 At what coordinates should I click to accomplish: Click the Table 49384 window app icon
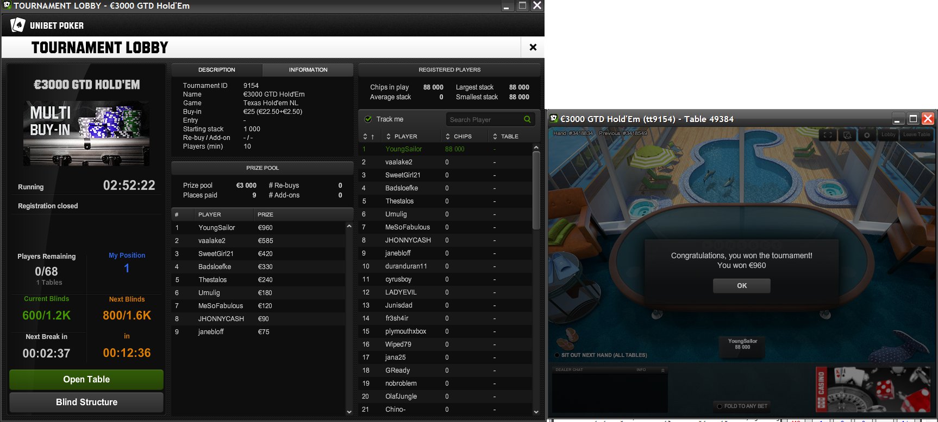click(x=554, y=119)
